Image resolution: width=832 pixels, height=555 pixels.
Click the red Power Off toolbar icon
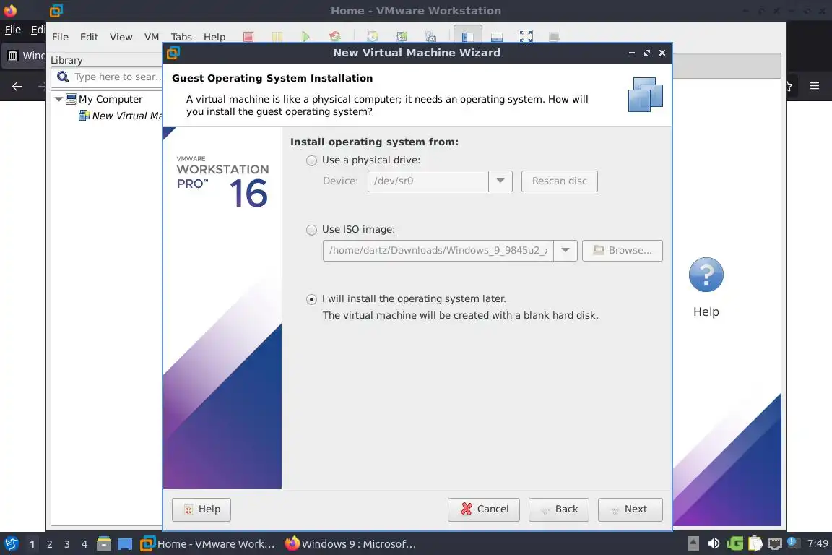point(248,37)
